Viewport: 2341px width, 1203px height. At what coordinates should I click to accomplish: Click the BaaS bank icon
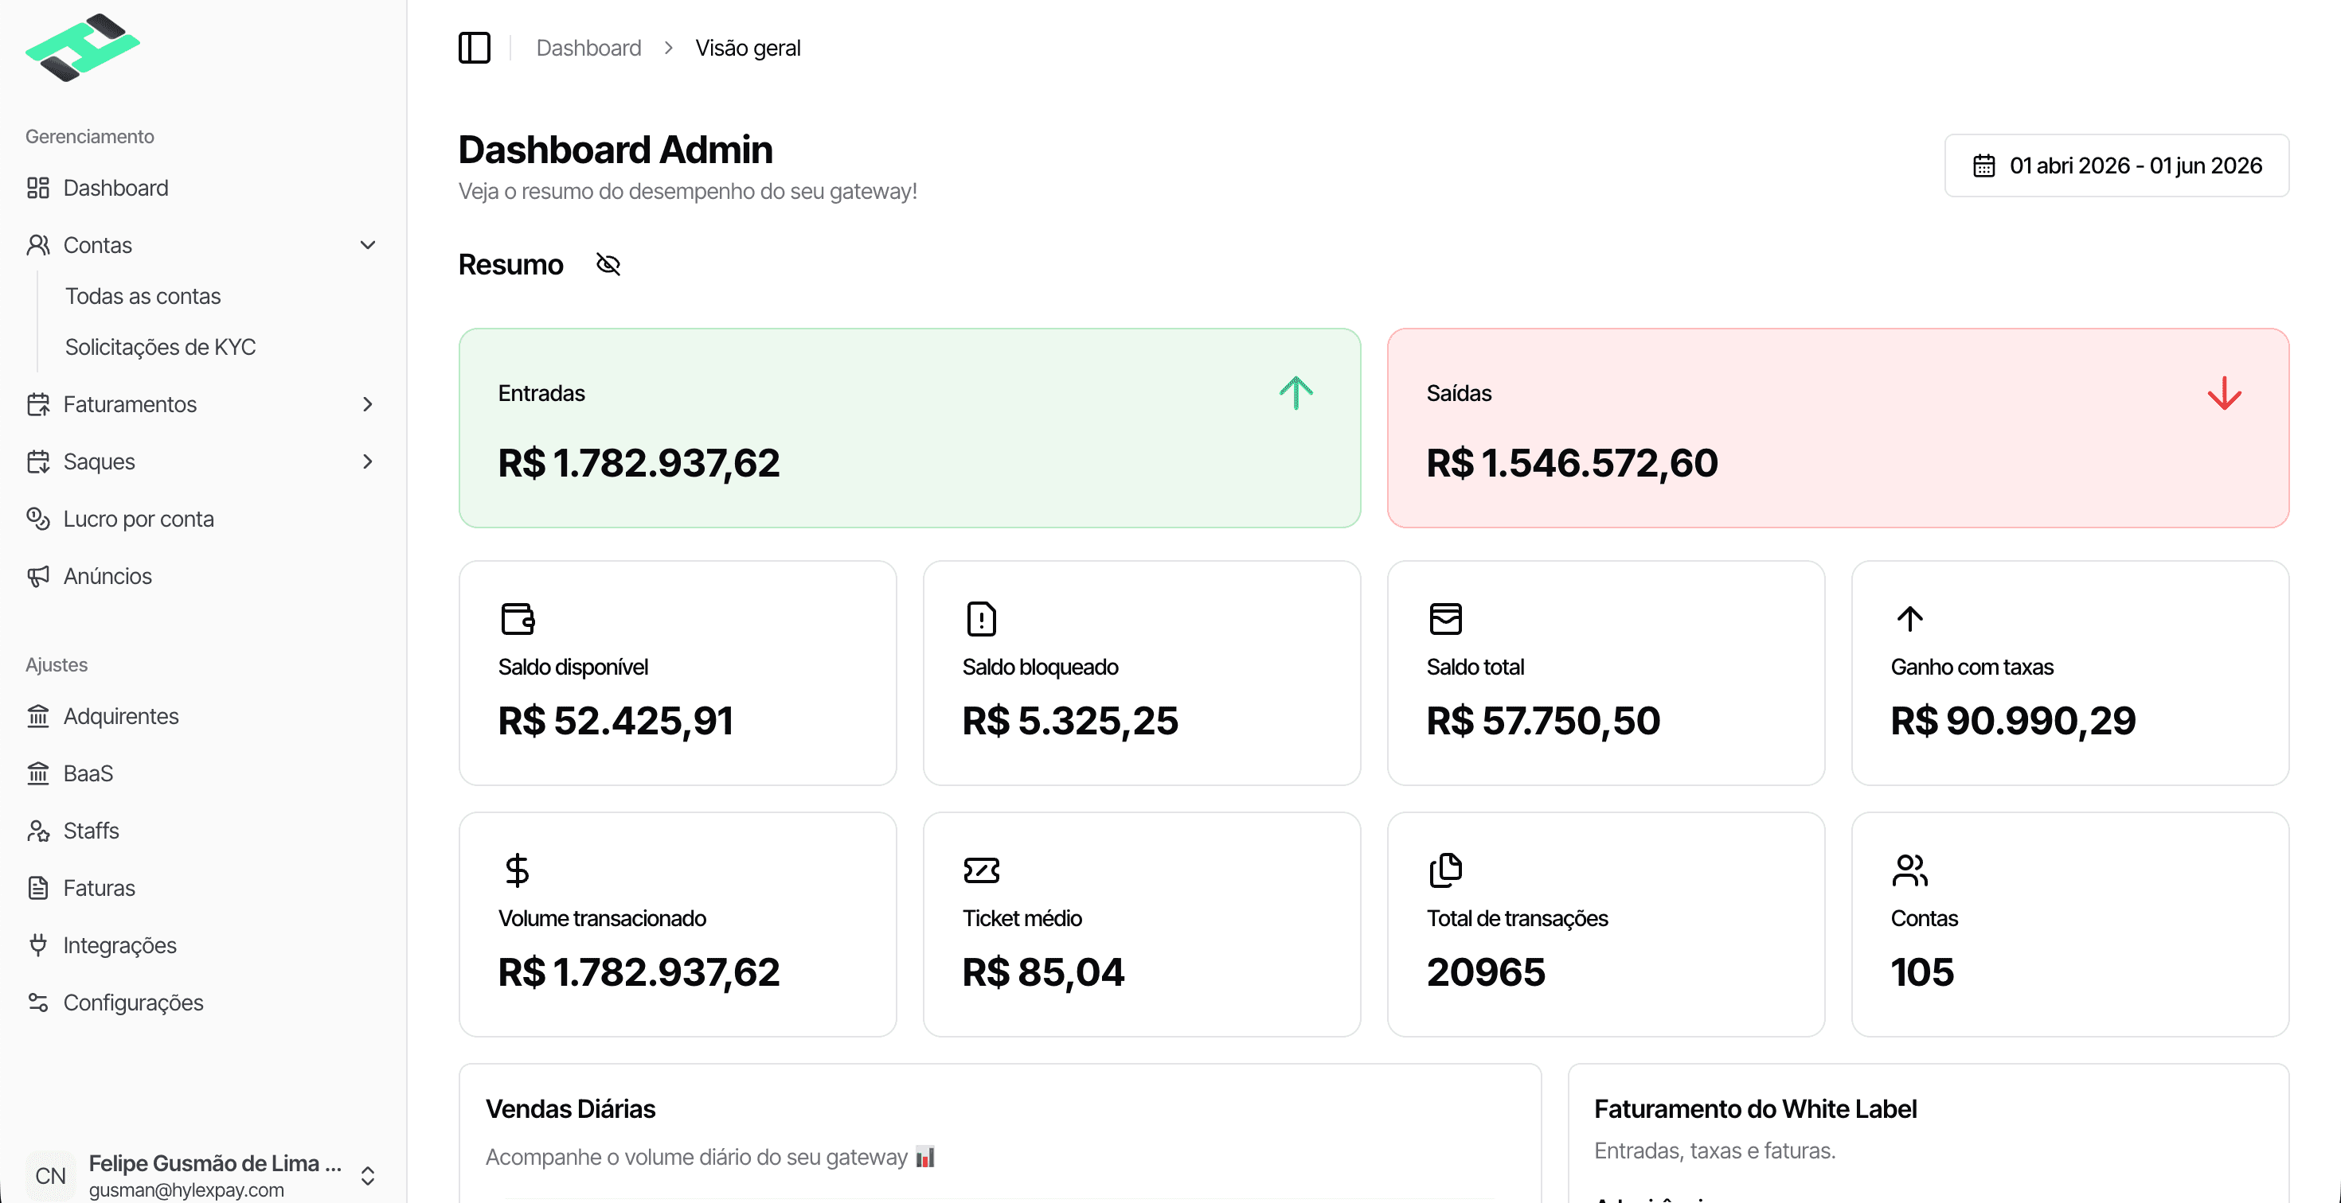(37, 773)
